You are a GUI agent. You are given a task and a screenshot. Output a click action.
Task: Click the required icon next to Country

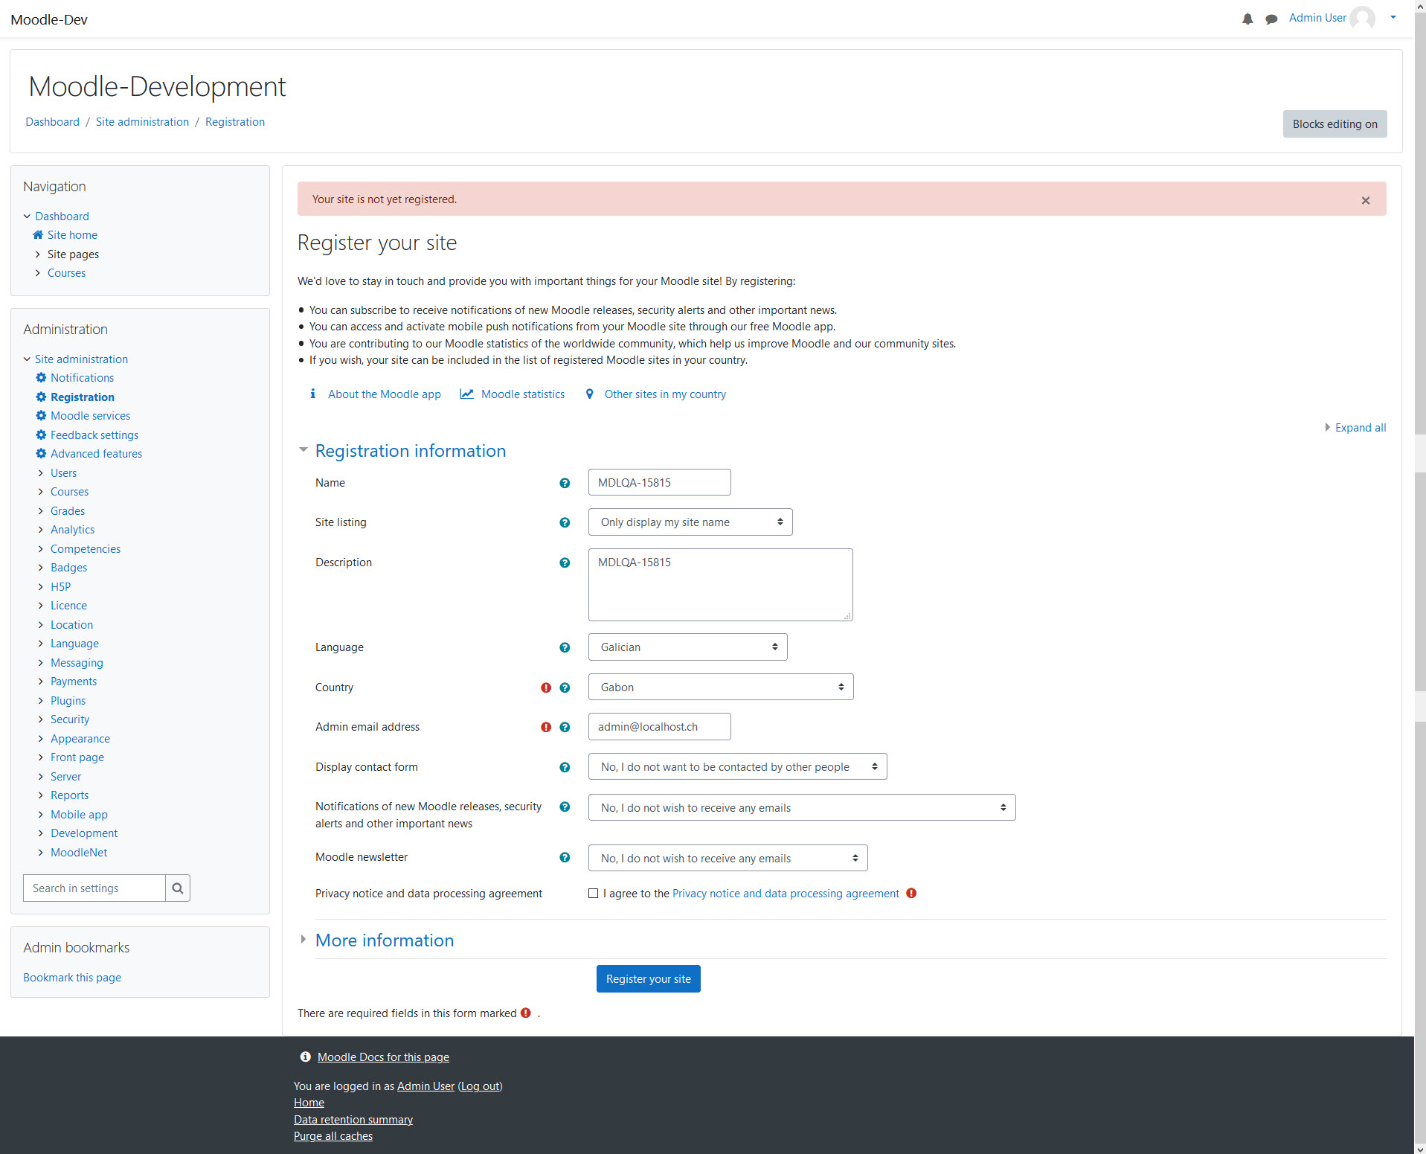coord(546,687)
